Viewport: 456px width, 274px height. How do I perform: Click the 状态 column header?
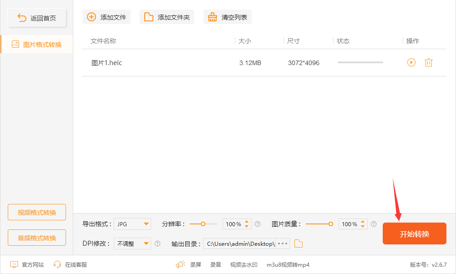coord(343,41)
